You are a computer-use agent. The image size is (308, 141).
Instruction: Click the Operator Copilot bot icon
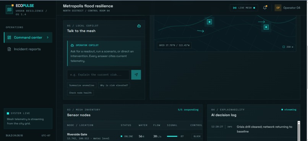72,45
